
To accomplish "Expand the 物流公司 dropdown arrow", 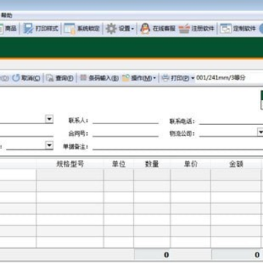I will (x=261, y=132).
